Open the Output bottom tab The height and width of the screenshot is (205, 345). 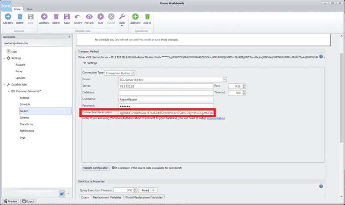[x=28, y=201]
